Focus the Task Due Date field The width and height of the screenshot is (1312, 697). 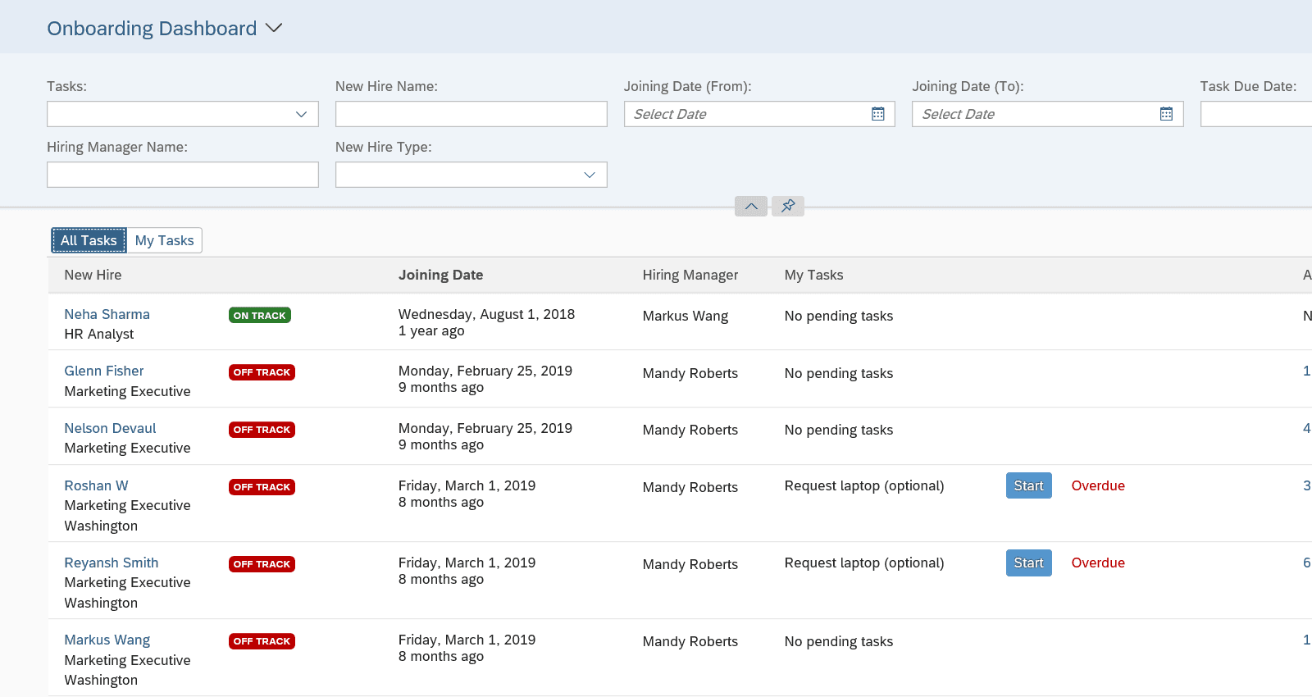tap(1256, 114)
